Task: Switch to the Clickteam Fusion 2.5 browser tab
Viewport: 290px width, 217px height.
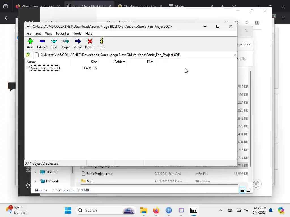Action: 140,6
